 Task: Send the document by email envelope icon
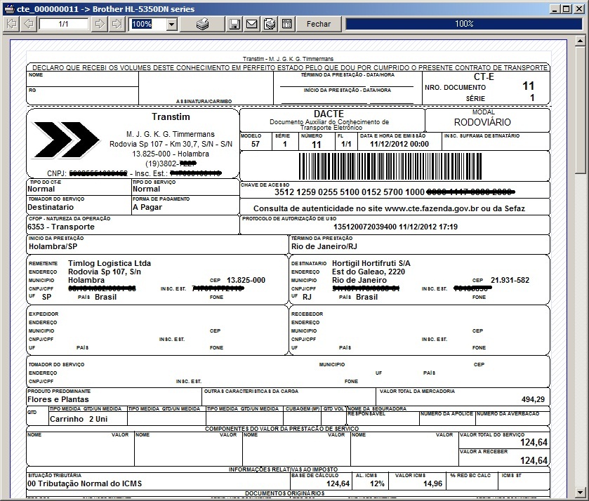[252, 24]
